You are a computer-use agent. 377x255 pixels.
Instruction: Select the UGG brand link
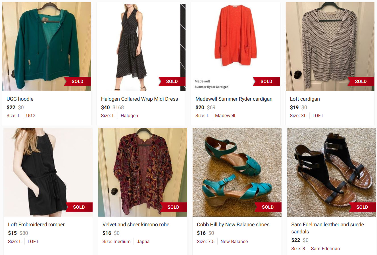click(x=31, y=116)
